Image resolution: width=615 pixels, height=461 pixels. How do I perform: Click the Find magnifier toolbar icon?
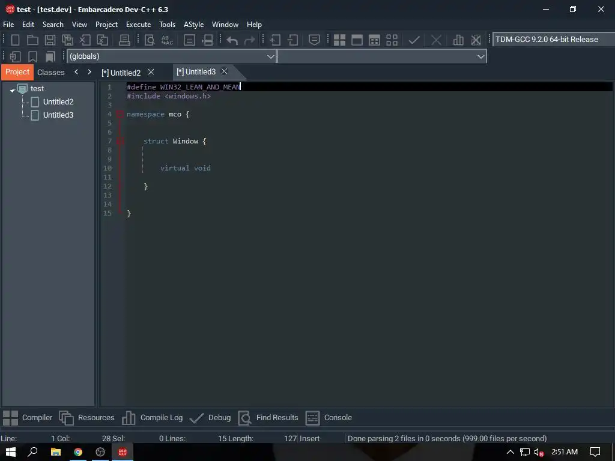pos(150,40)
